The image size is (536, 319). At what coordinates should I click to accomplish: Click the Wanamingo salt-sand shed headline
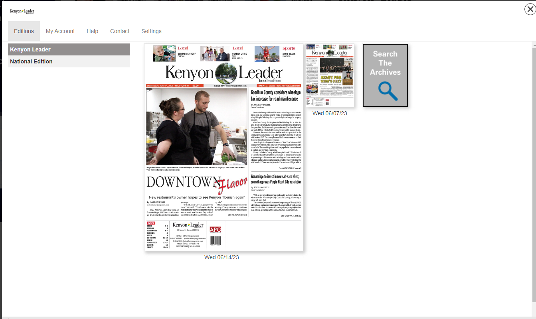(276, 179)
